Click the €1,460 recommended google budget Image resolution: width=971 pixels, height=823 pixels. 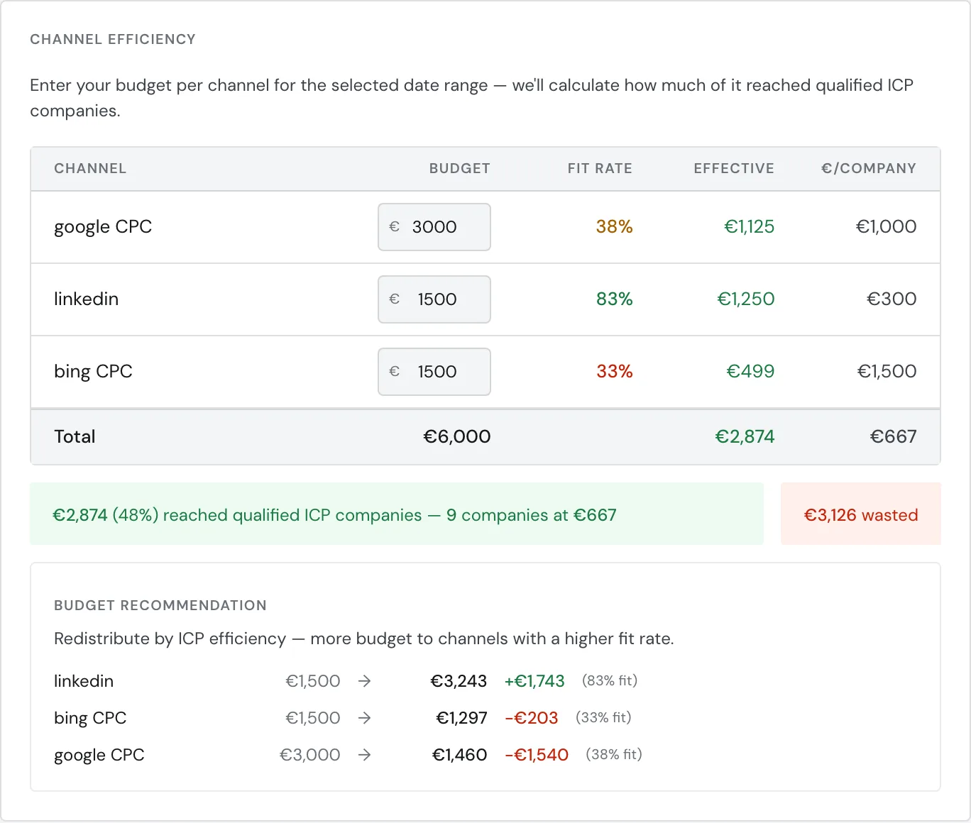(459, 755)
